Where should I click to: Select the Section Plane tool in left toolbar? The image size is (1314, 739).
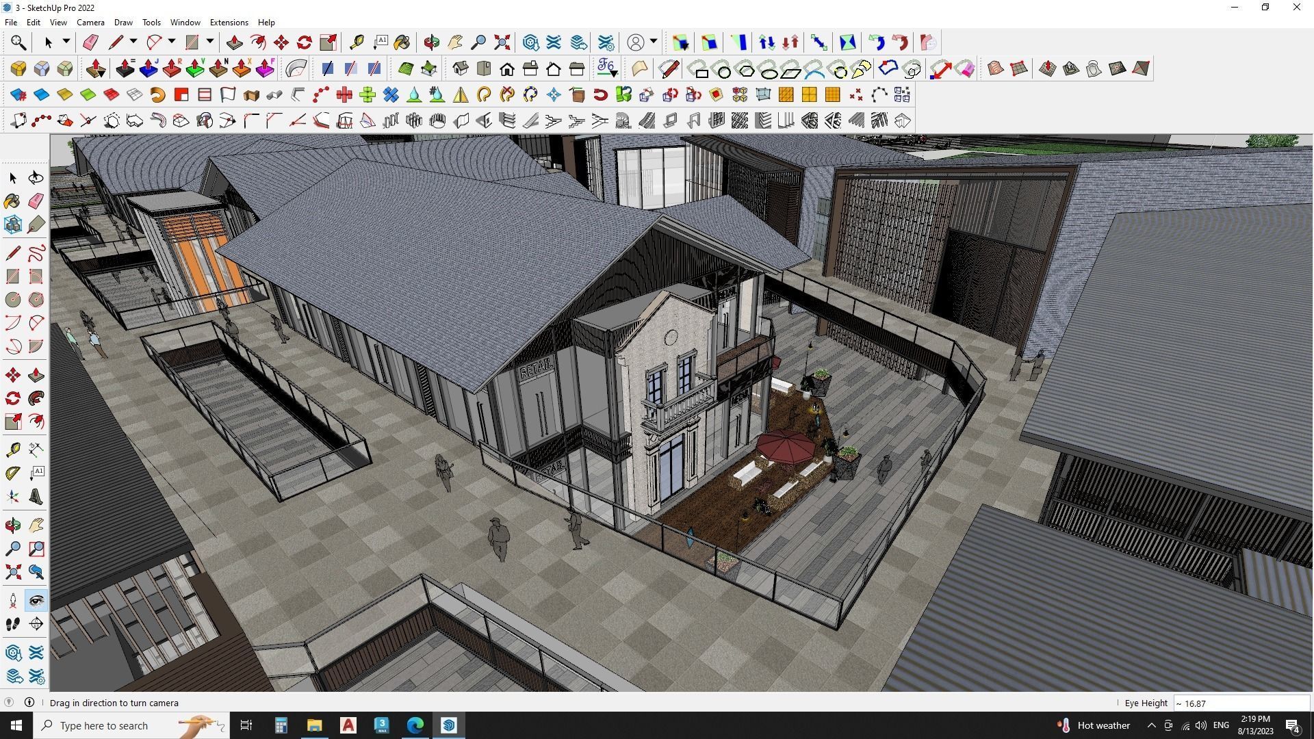[x=36, y=624]
